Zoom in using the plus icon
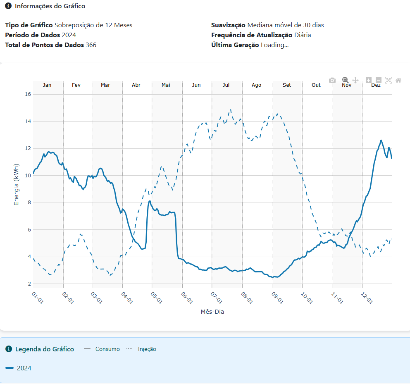 (369, 80)
